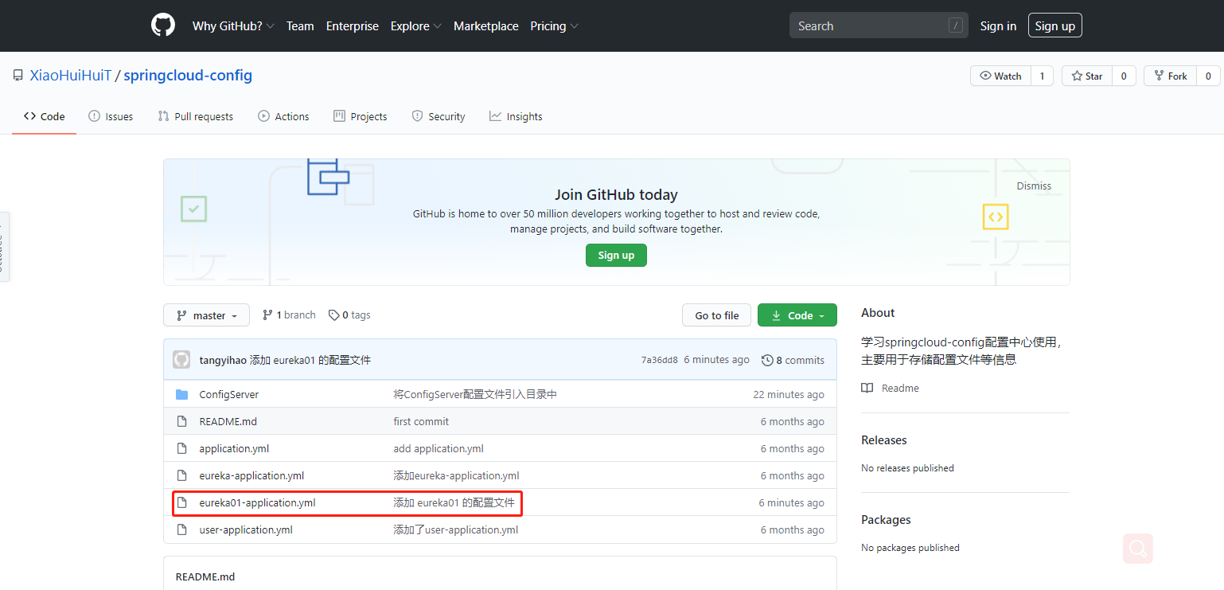View the 0 tags link

(349, 315)
